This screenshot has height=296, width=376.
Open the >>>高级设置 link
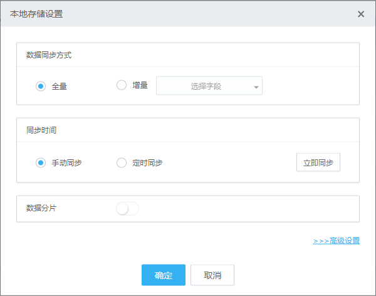click(x=336, y=241)
